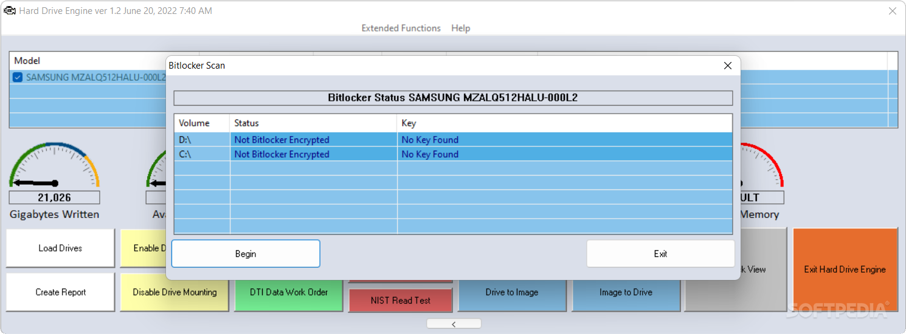Click No Key Found in C:\ row

point(430,154)
